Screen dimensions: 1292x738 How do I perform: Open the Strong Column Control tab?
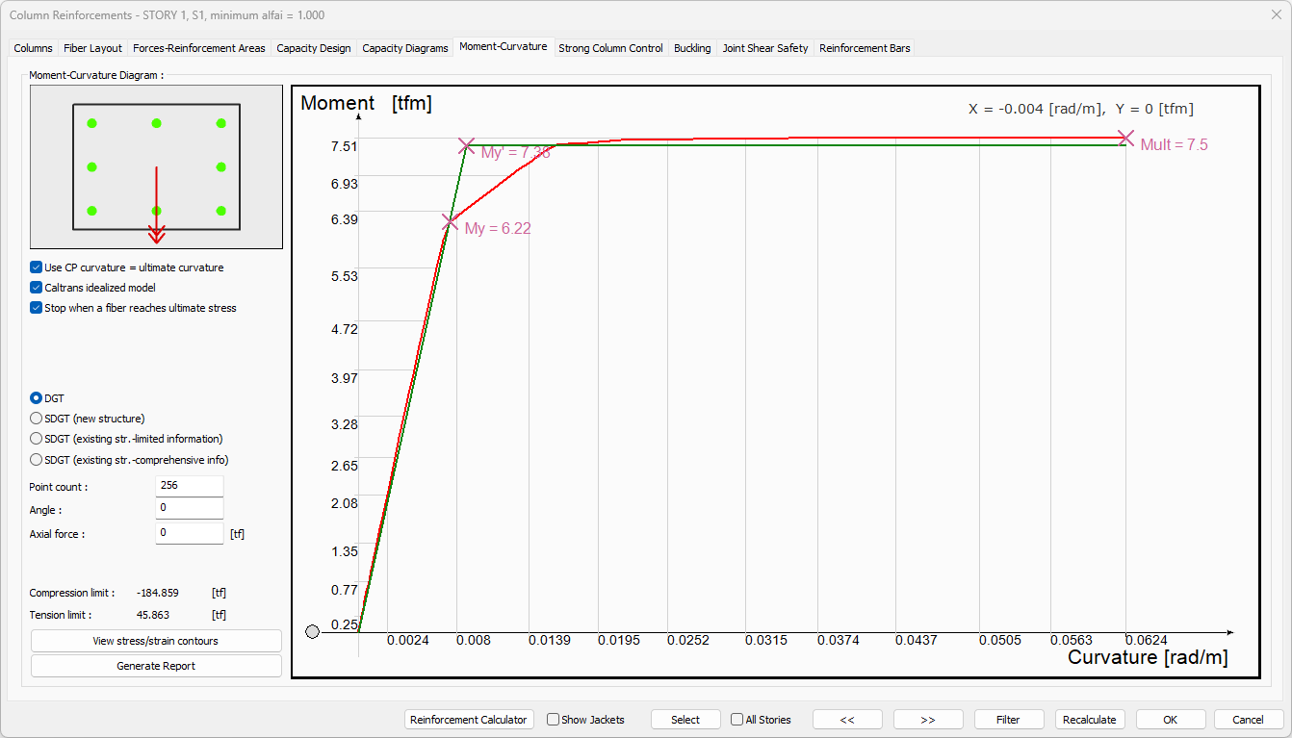pos(610,48)
